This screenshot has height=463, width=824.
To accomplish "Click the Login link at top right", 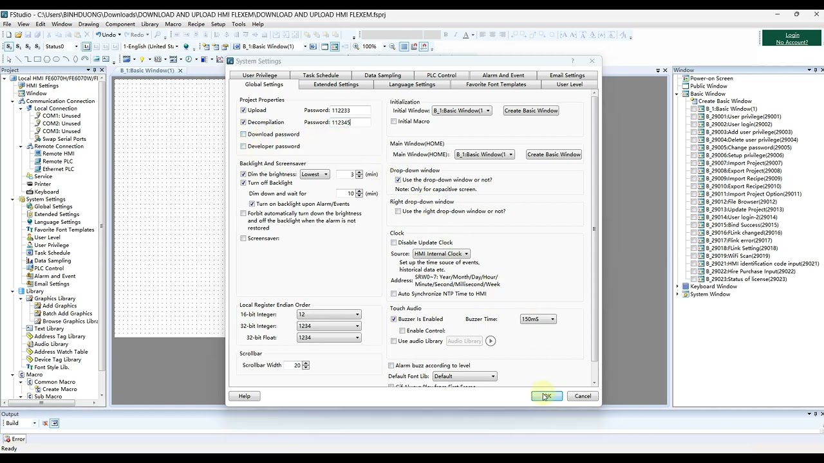I will coord(792,35).
